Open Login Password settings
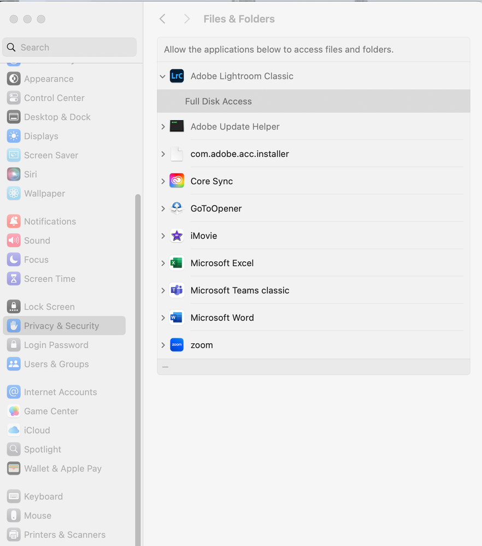 pos(64,345)
